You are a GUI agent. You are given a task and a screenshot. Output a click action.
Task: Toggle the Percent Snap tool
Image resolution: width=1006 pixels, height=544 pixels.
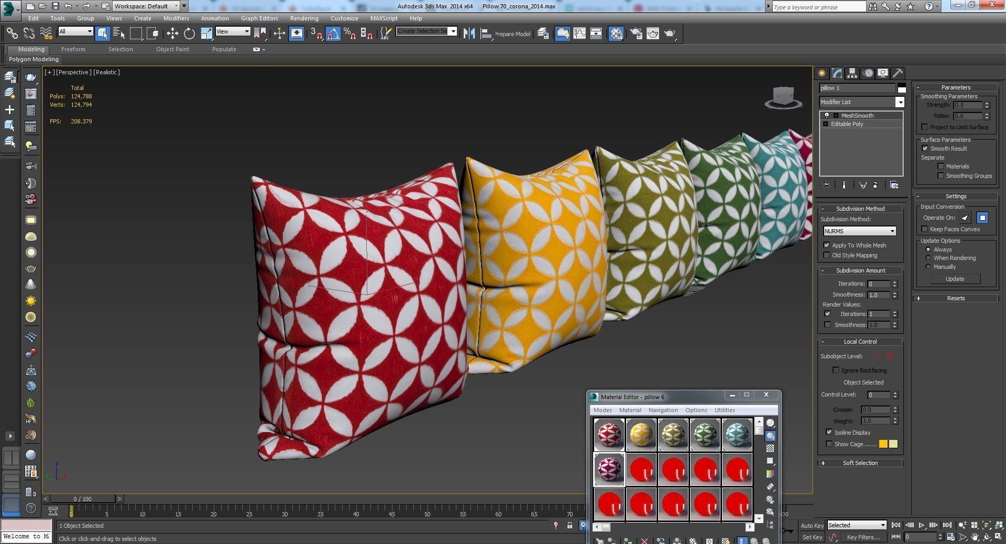coord(349,33)
